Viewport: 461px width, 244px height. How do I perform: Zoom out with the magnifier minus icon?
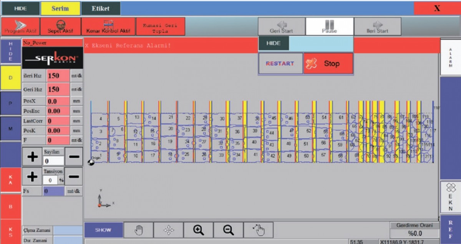(228, 230)
